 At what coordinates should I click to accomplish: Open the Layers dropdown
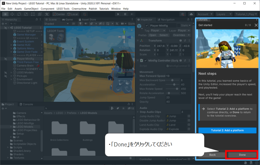pyautogui.click(x=224, y=14)
